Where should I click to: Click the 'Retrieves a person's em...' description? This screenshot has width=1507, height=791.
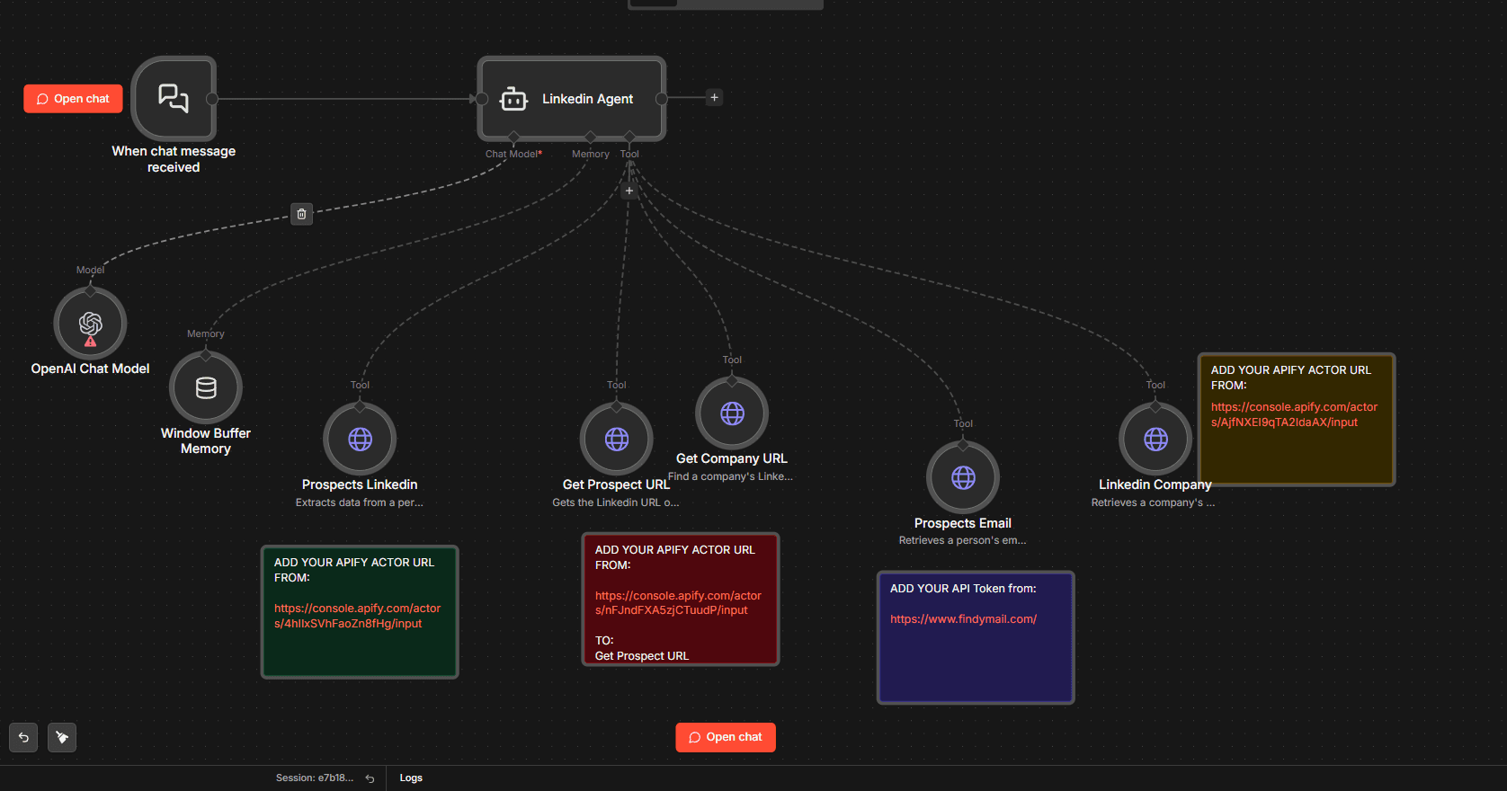963,540
